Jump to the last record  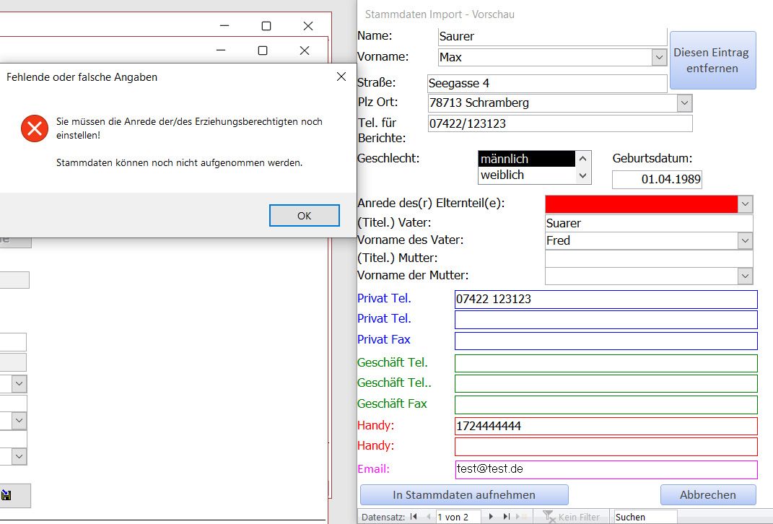tap(507, 517)
